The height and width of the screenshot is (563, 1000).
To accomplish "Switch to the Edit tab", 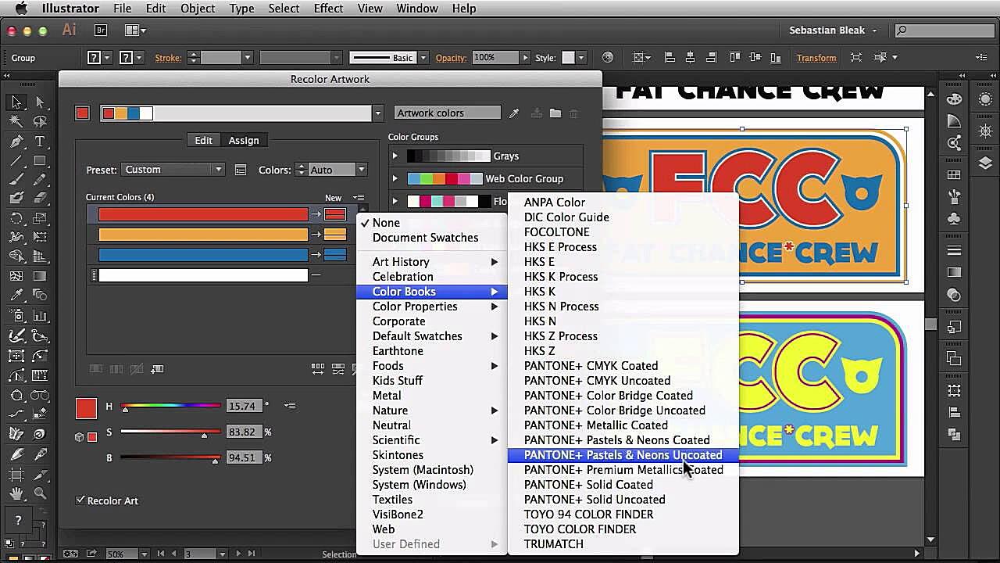I will click(204, 140).
